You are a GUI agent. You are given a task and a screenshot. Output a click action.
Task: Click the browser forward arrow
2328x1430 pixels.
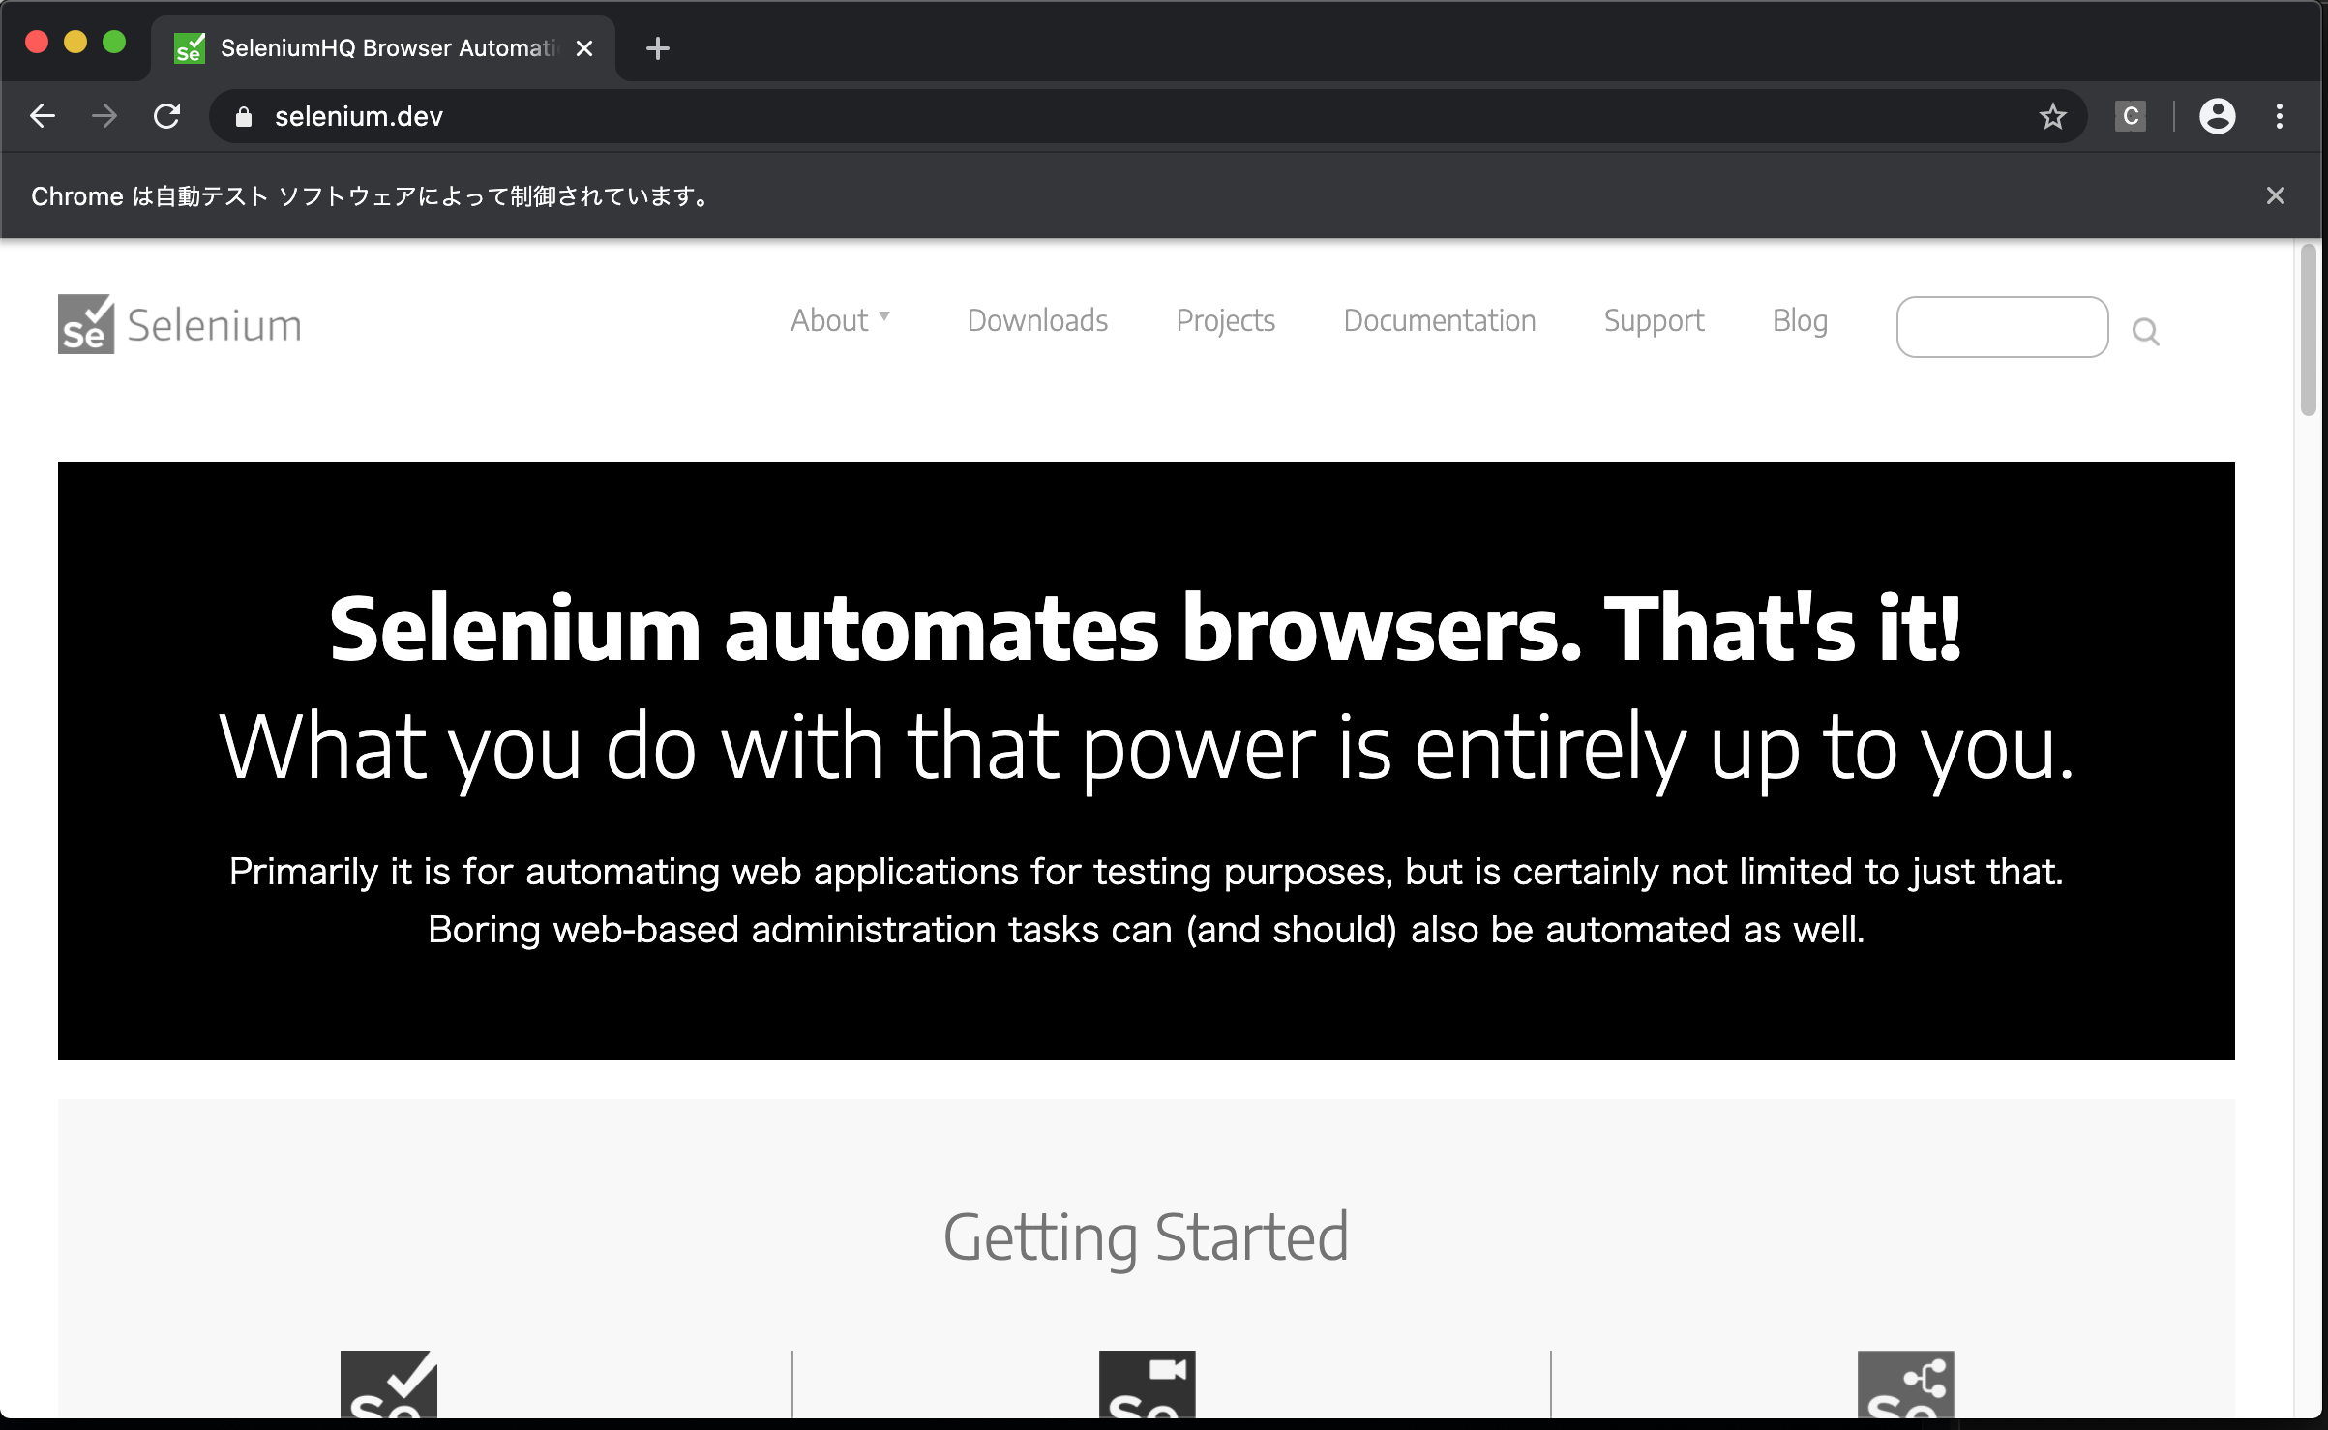104,116
